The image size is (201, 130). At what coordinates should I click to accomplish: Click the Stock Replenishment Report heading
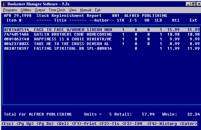69,16
